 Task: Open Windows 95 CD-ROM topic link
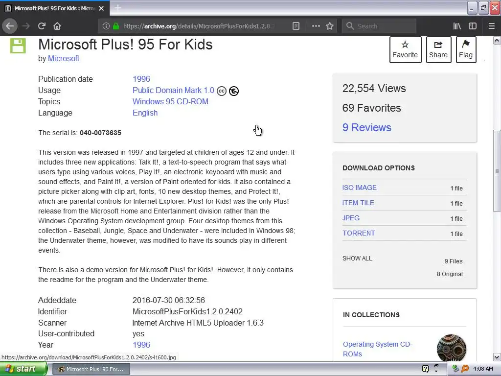(x=170, y=102)
